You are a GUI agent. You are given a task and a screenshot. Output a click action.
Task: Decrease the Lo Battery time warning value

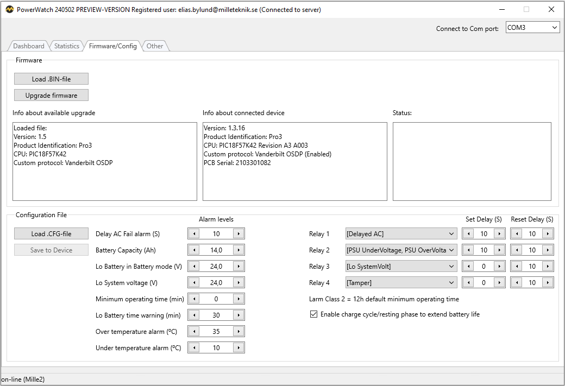(x=193, y=315)
